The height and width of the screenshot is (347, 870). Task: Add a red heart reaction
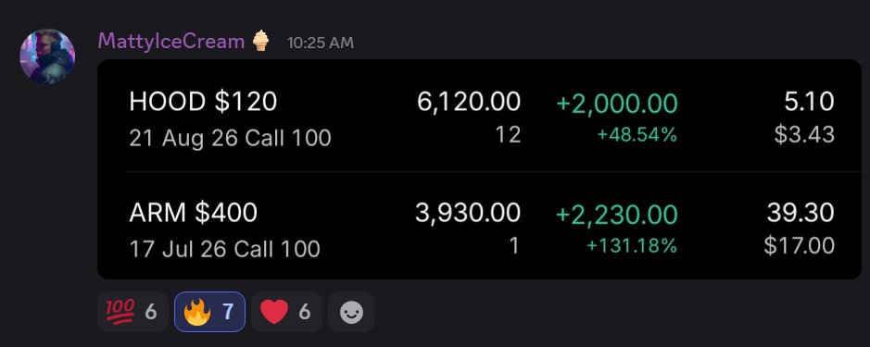click(x=286, y=312)
